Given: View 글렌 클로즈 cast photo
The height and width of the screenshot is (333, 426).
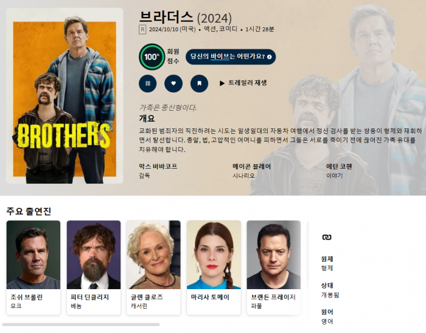Looking at the screenshot, I should 153,254.
